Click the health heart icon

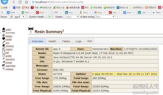pos(4,39)
